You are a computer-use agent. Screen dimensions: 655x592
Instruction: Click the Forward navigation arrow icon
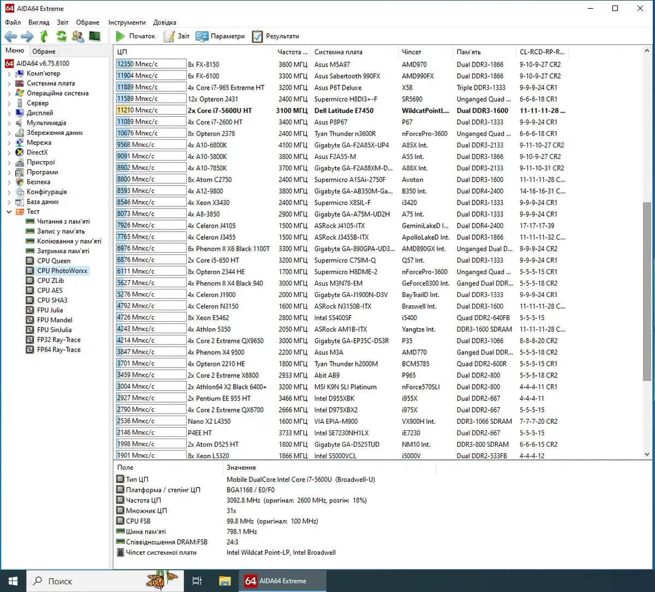tap(27, 37)
